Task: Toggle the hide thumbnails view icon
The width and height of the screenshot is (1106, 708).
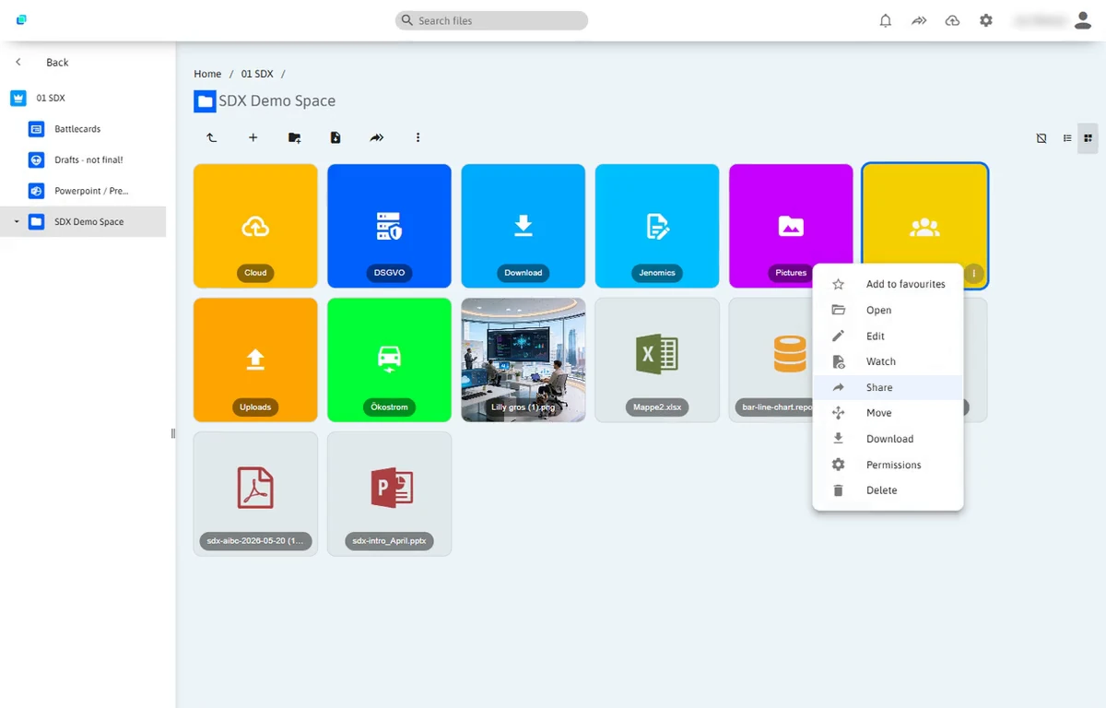Action: pyautogui.click(x=1041, y=138)
